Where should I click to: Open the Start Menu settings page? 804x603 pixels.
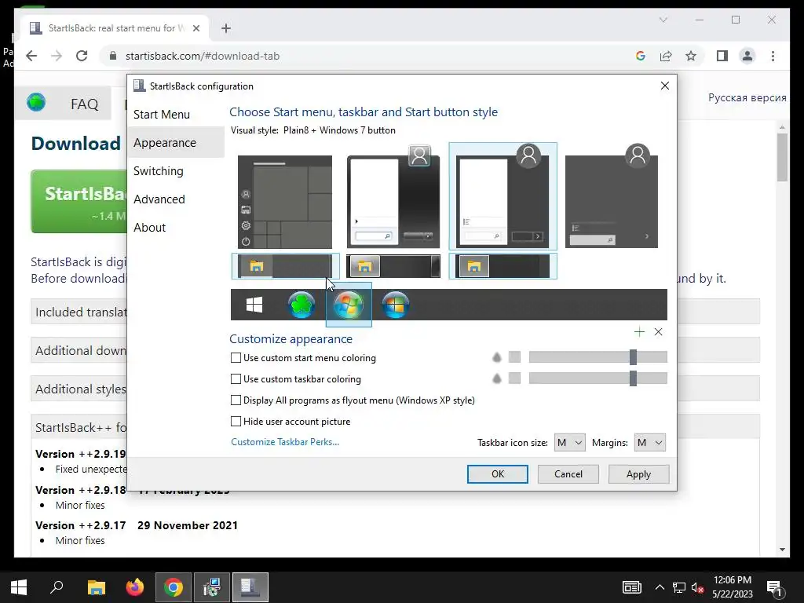(x=162, y=115)
